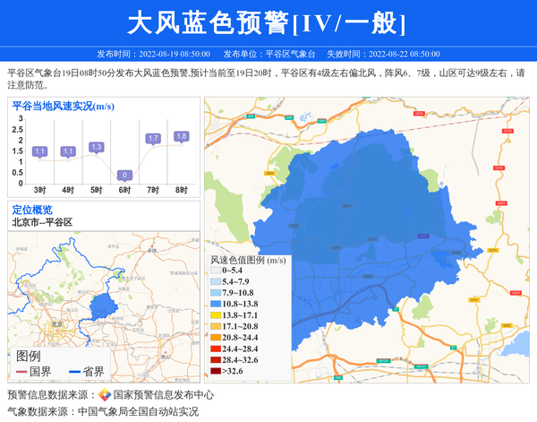
Task: Click the red 国界 line legend symbol
Action: (22, 372)
